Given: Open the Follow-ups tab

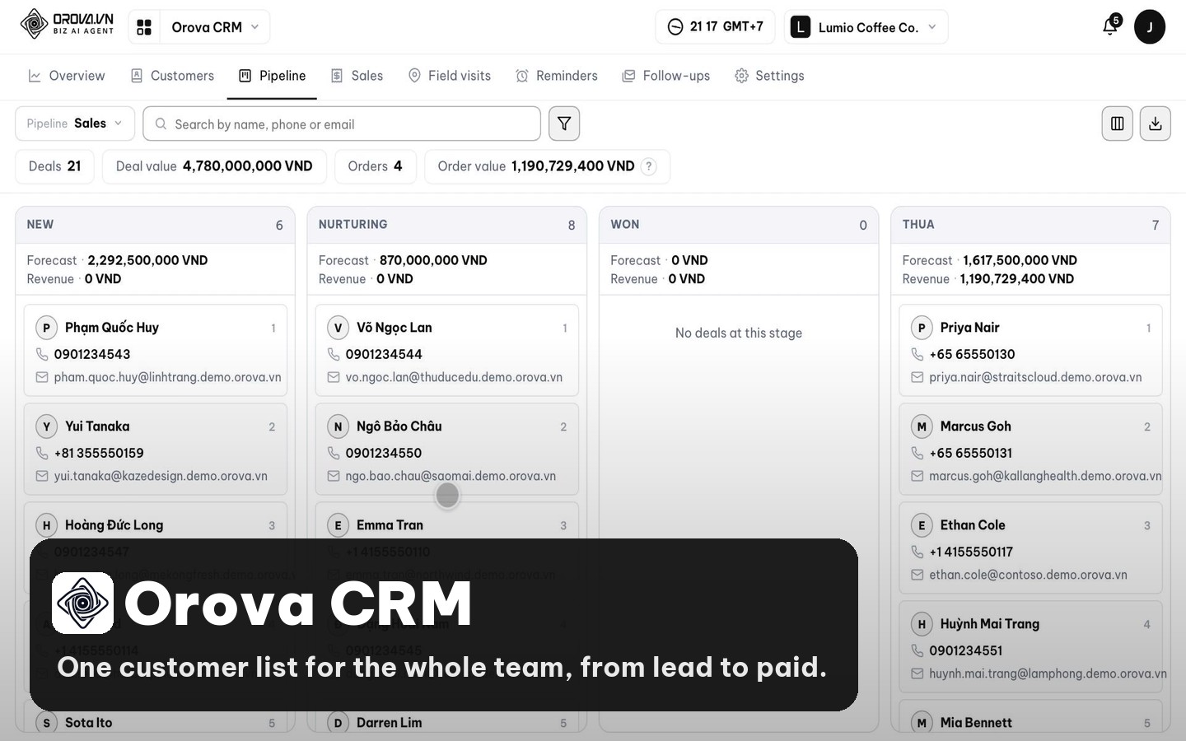Looking at the screenshot, I should pyautogui.click(x=665, y=76).
